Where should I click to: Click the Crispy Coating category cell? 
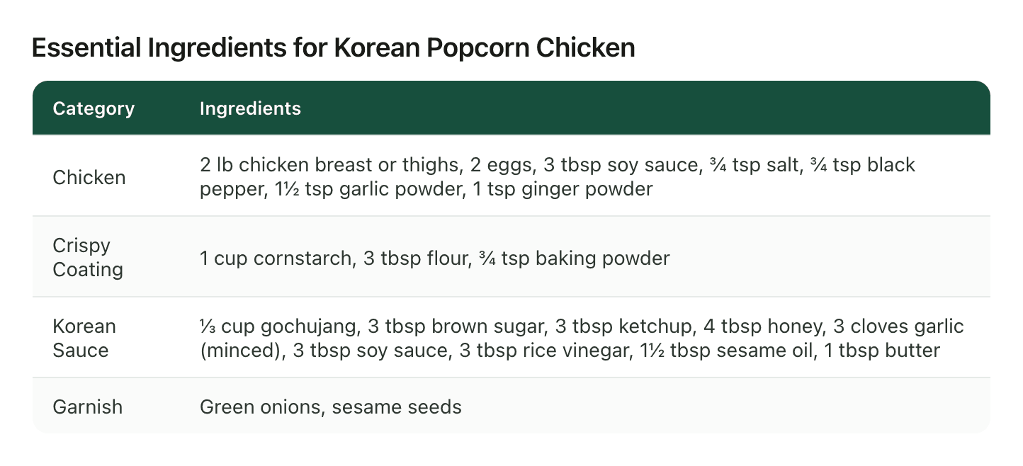click(x=89, y=257)
